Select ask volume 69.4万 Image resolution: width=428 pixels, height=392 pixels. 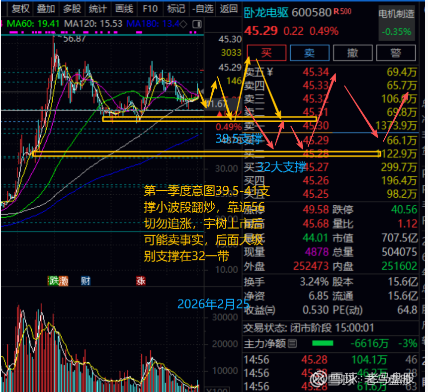point(402,72)
